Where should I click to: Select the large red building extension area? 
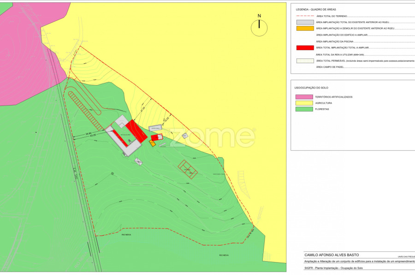coord(137,131)
